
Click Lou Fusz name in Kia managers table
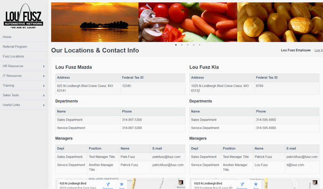click(x=261, y=165)
